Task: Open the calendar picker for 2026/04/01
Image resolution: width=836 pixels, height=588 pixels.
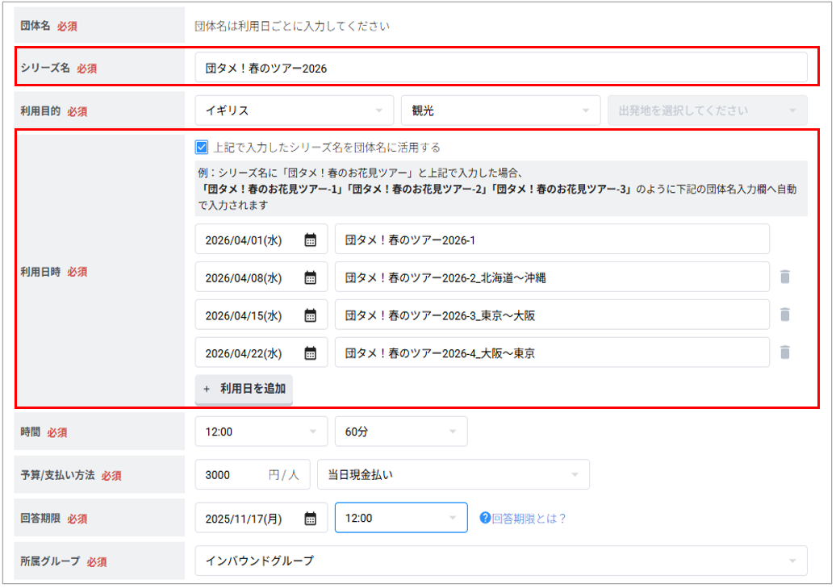Action: [311, 239]
